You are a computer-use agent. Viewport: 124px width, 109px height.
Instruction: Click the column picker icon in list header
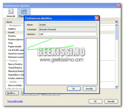click(116, 22)
